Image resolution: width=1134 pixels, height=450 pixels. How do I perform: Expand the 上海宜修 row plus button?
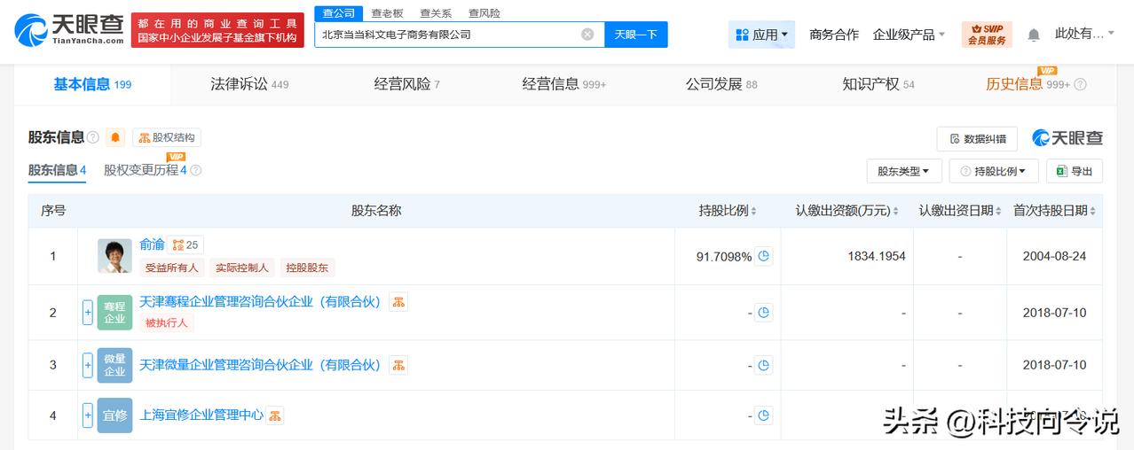click(x=88, y=415)
